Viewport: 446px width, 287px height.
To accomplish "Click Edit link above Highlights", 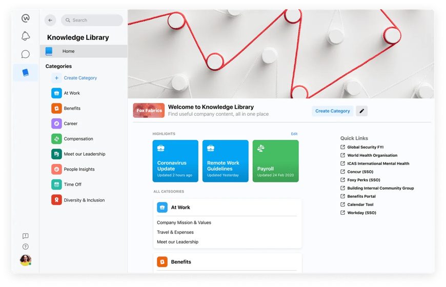I will point(294,134).
